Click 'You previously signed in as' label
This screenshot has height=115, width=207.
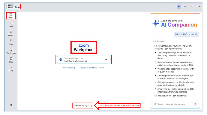pos(73,58)
